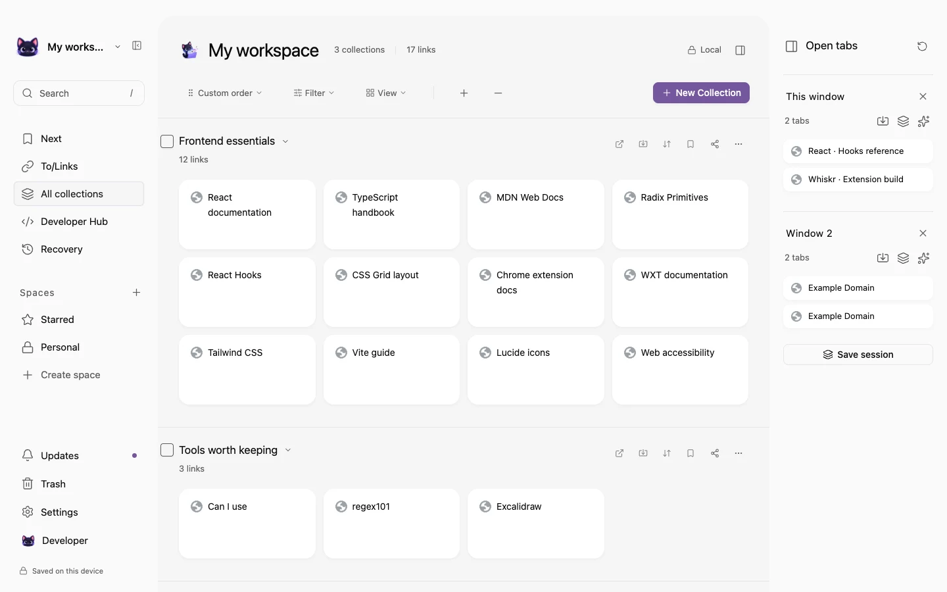Share the Frontend essentials collection
Image resolution: width=947 pixels, height=592 pixels.
tap(715, 144)
